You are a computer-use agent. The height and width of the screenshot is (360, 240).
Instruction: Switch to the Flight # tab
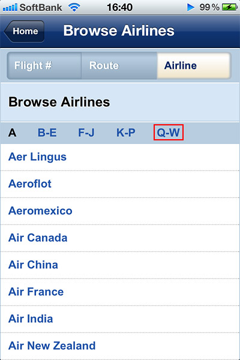coord(44,65)
